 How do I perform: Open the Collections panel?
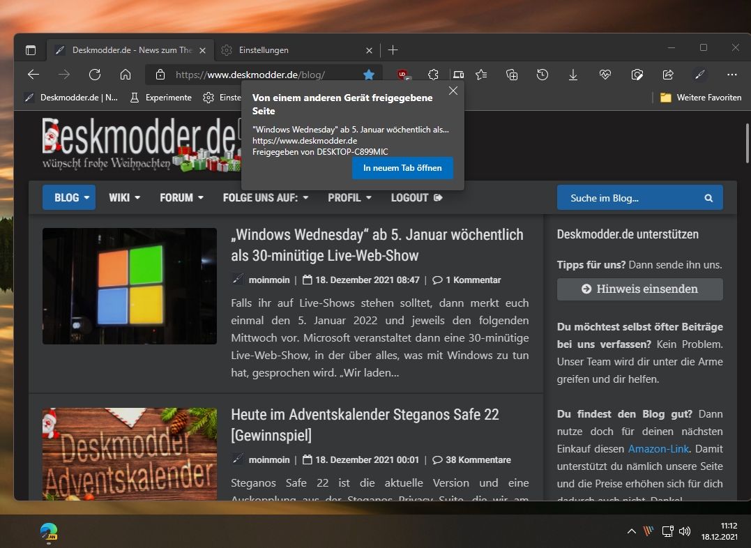click(512, 74)
